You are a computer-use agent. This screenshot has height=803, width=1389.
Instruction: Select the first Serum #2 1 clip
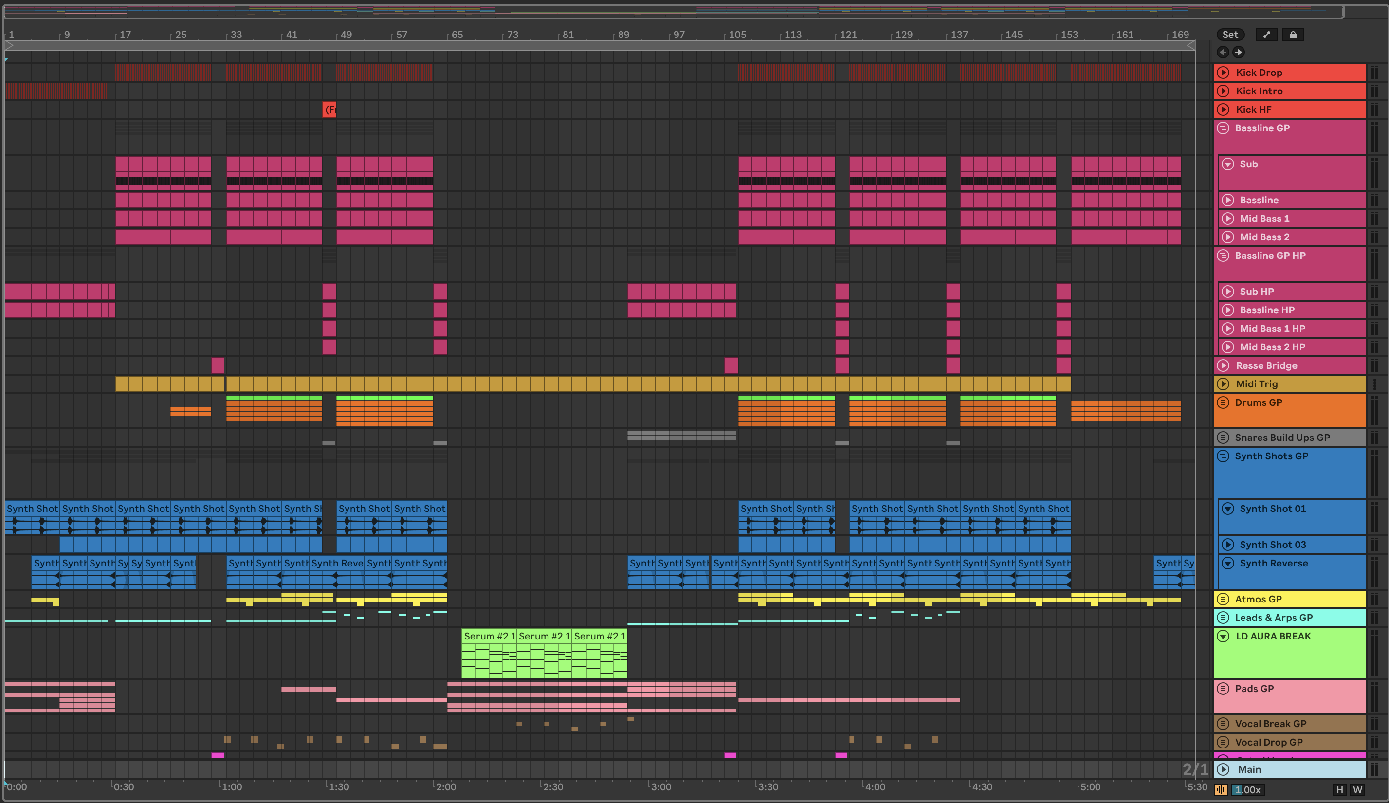[488, 636]
